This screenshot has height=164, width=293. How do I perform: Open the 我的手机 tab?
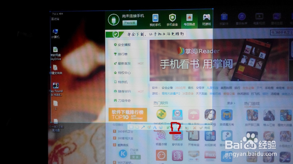(155, 20)
